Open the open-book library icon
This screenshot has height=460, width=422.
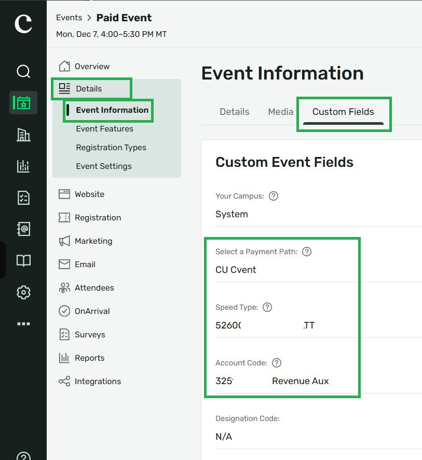[x=23, y=260]
